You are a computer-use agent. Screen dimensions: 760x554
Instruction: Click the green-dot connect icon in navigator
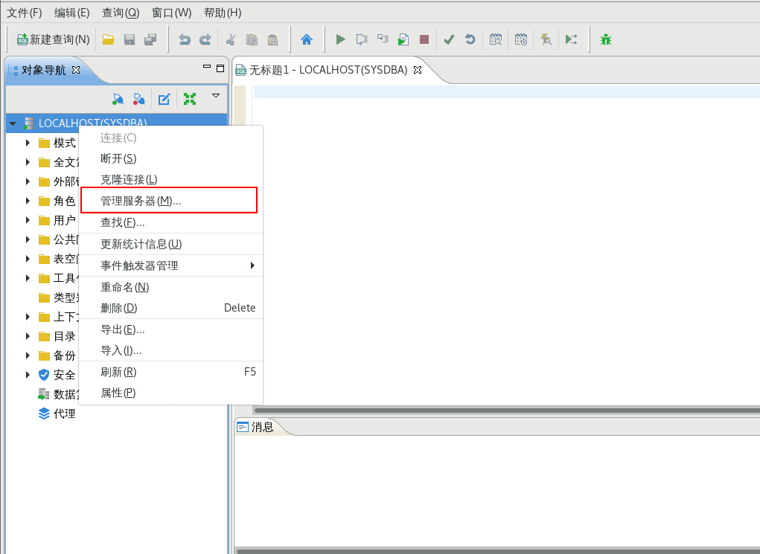118,100
